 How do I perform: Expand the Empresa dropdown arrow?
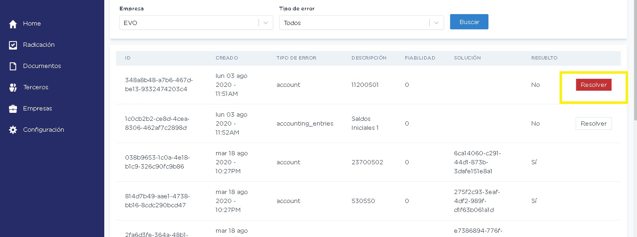tap(266, 23)
